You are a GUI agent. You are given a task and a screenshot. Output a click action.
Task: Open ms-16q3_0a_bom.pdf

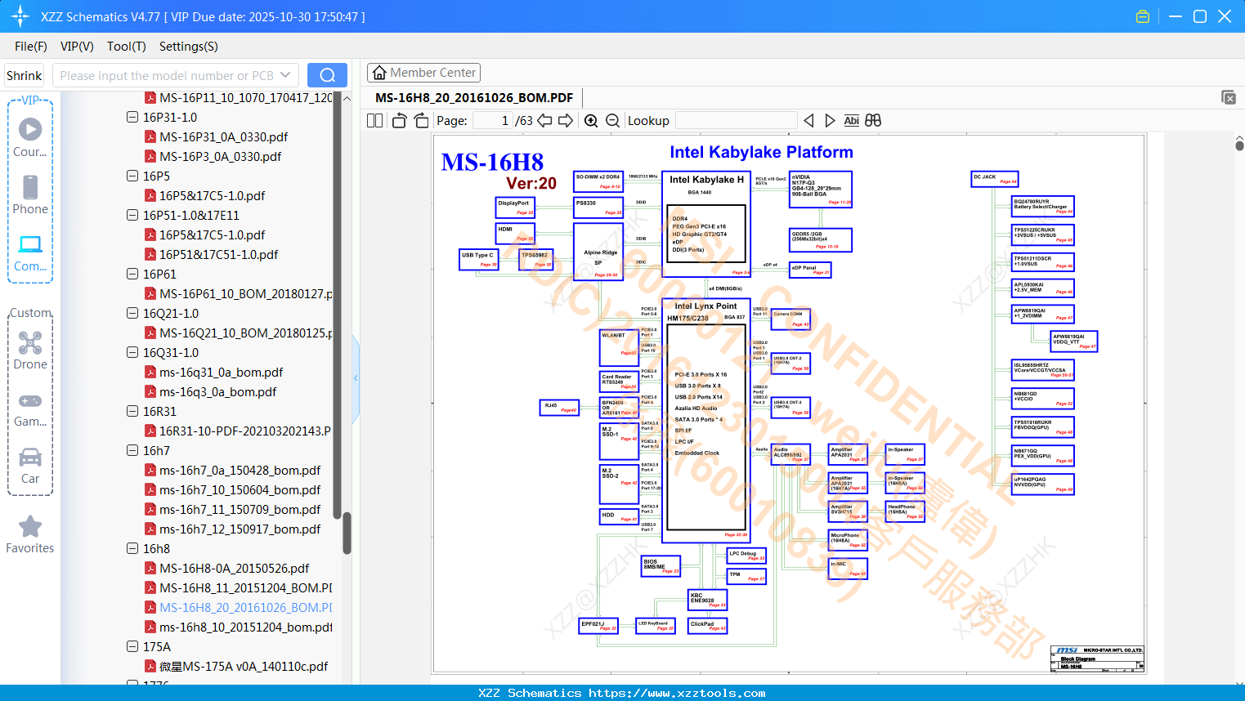pos(217,391)
